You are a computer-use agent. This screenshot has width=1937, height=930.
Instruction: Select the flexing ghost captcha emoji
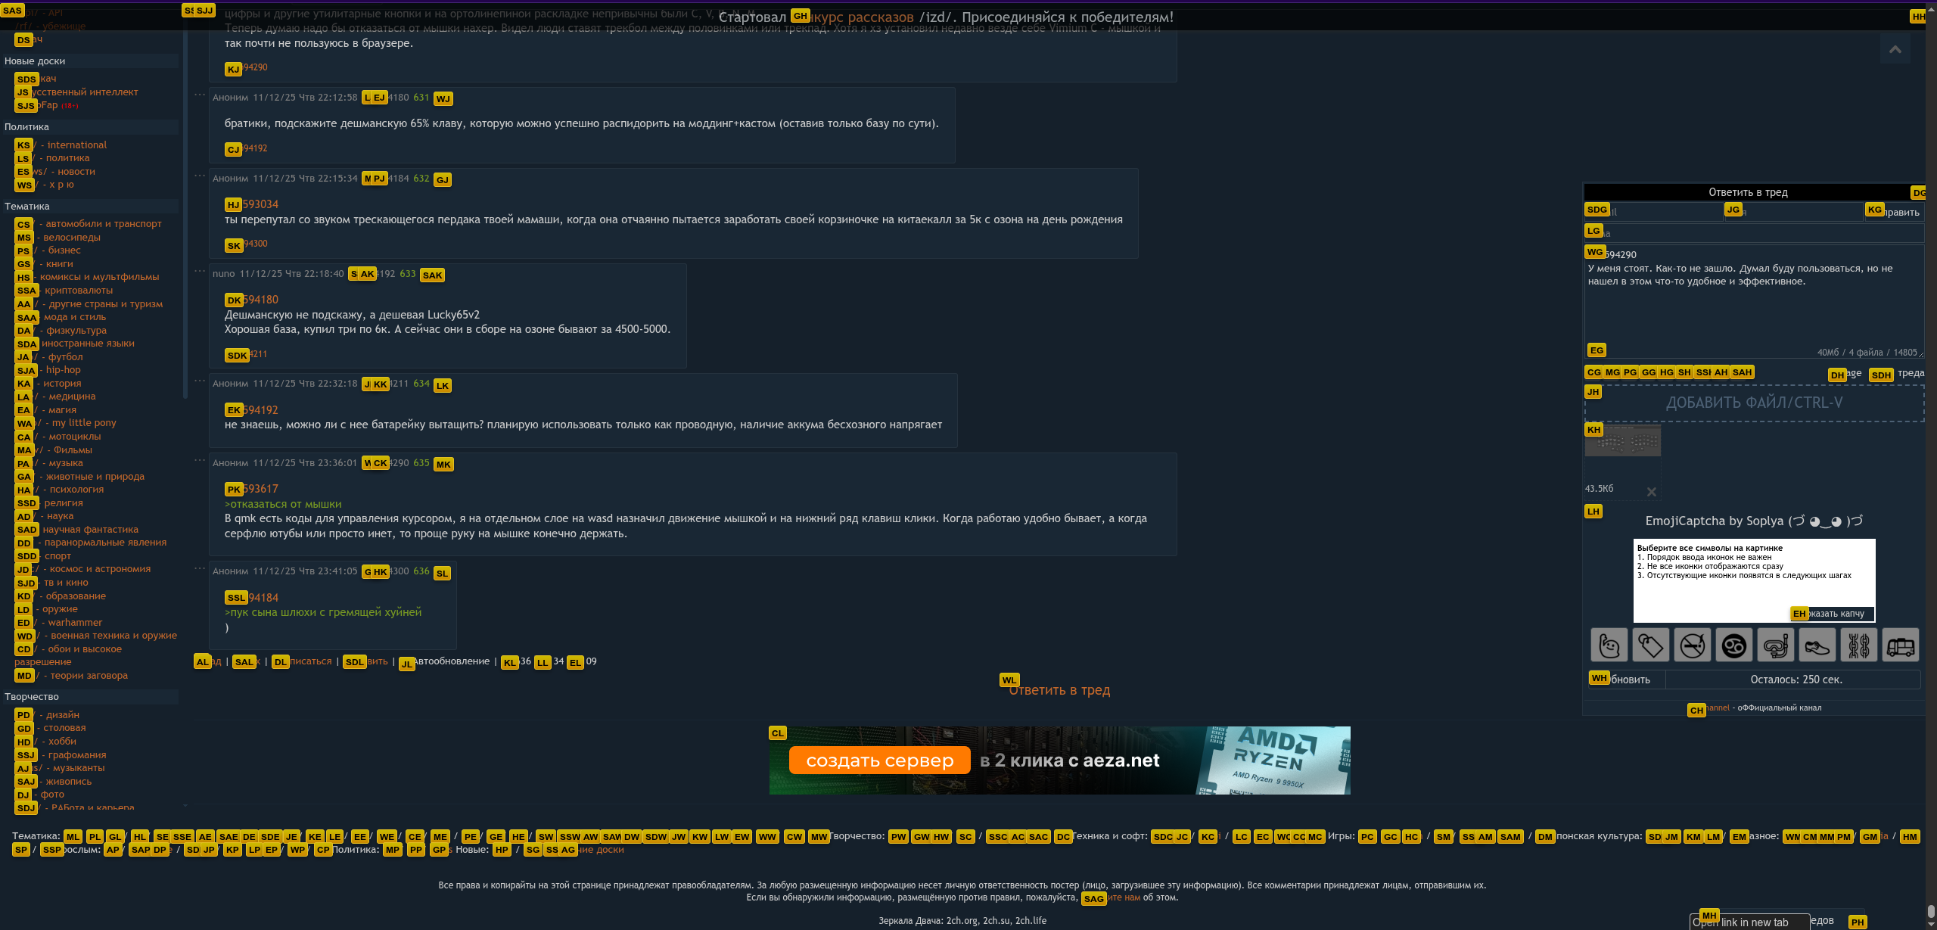pyautogui.click(x=1609, y=645)
